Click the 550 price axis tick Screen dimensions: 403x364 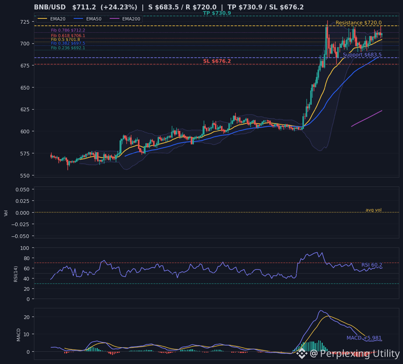pyautogui.click(x=25, y=176)
